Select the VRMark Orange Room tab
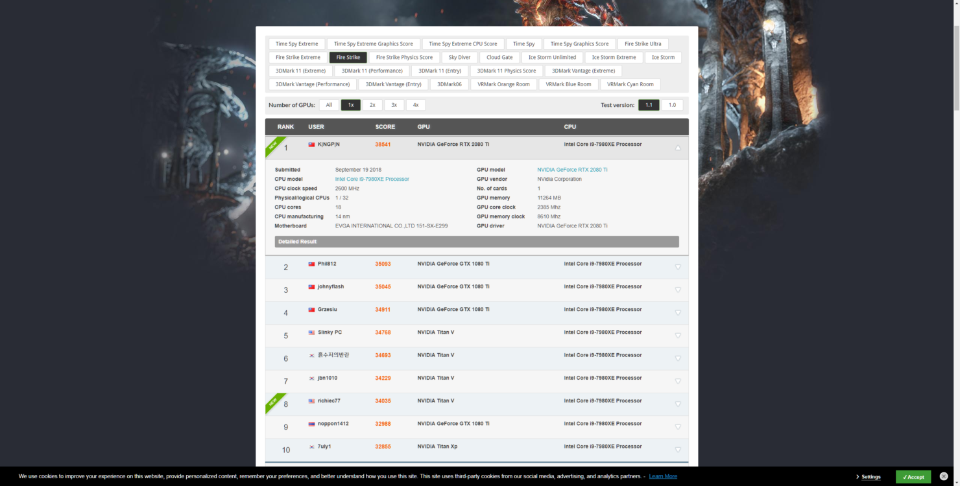Image resolution: width=960 pixels, height=486 pixels. click(503, 84)
